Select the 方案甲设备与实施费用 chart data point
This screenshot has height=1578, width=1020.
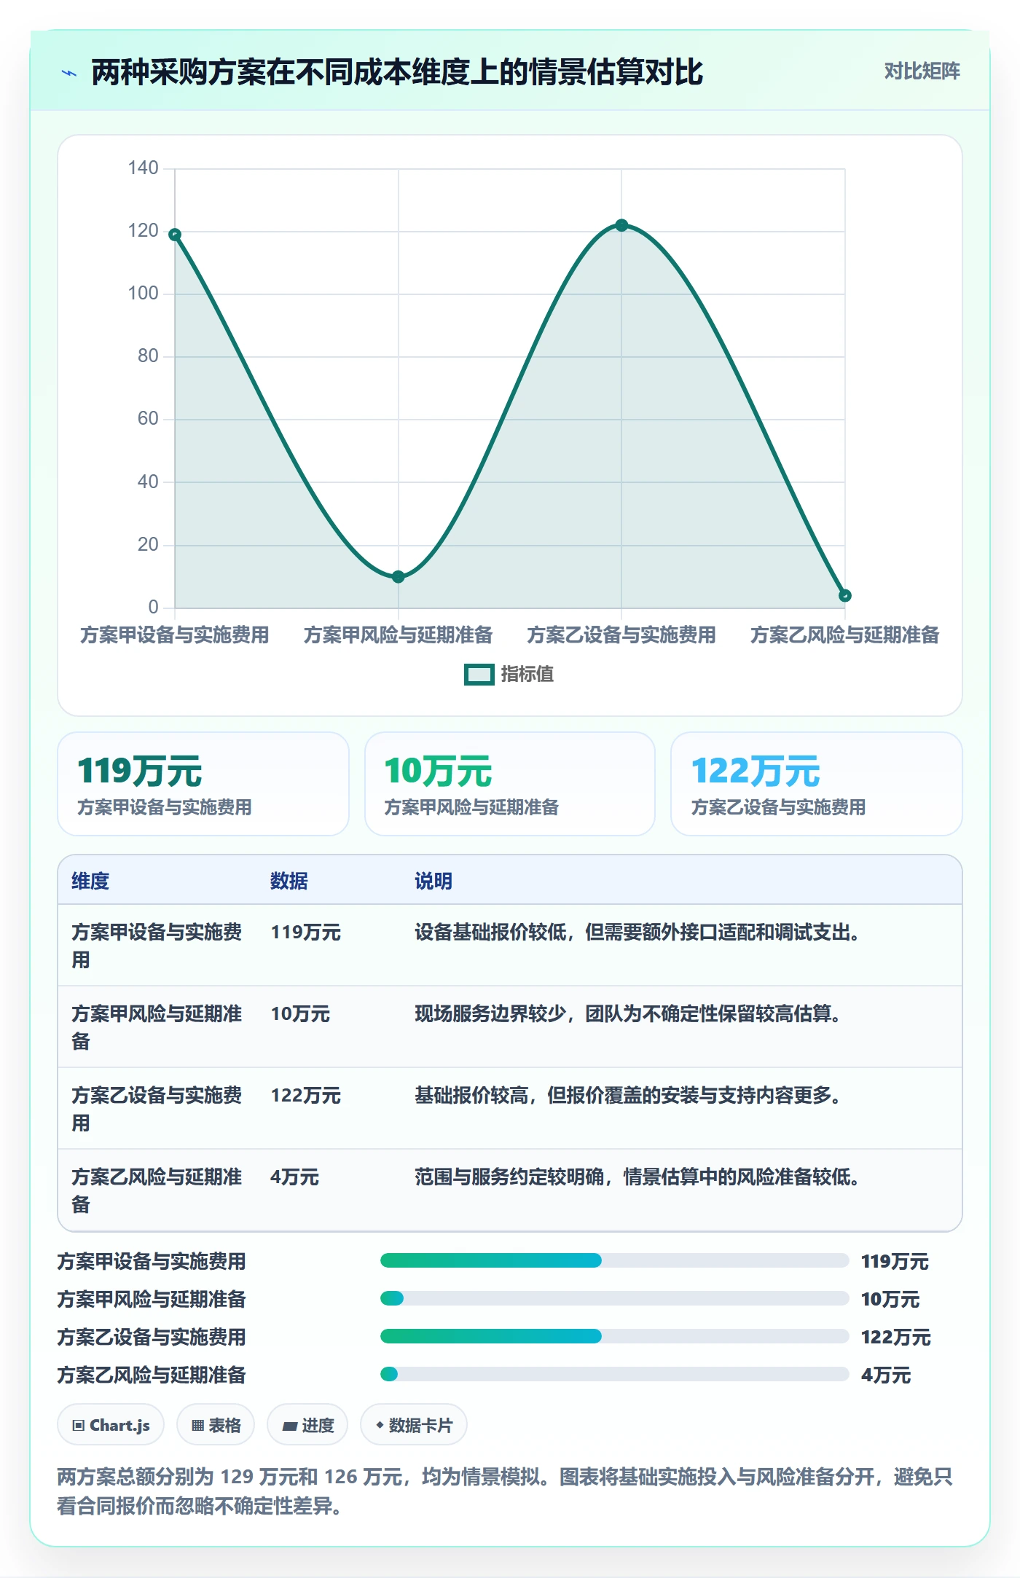click(x=175, y=235)
